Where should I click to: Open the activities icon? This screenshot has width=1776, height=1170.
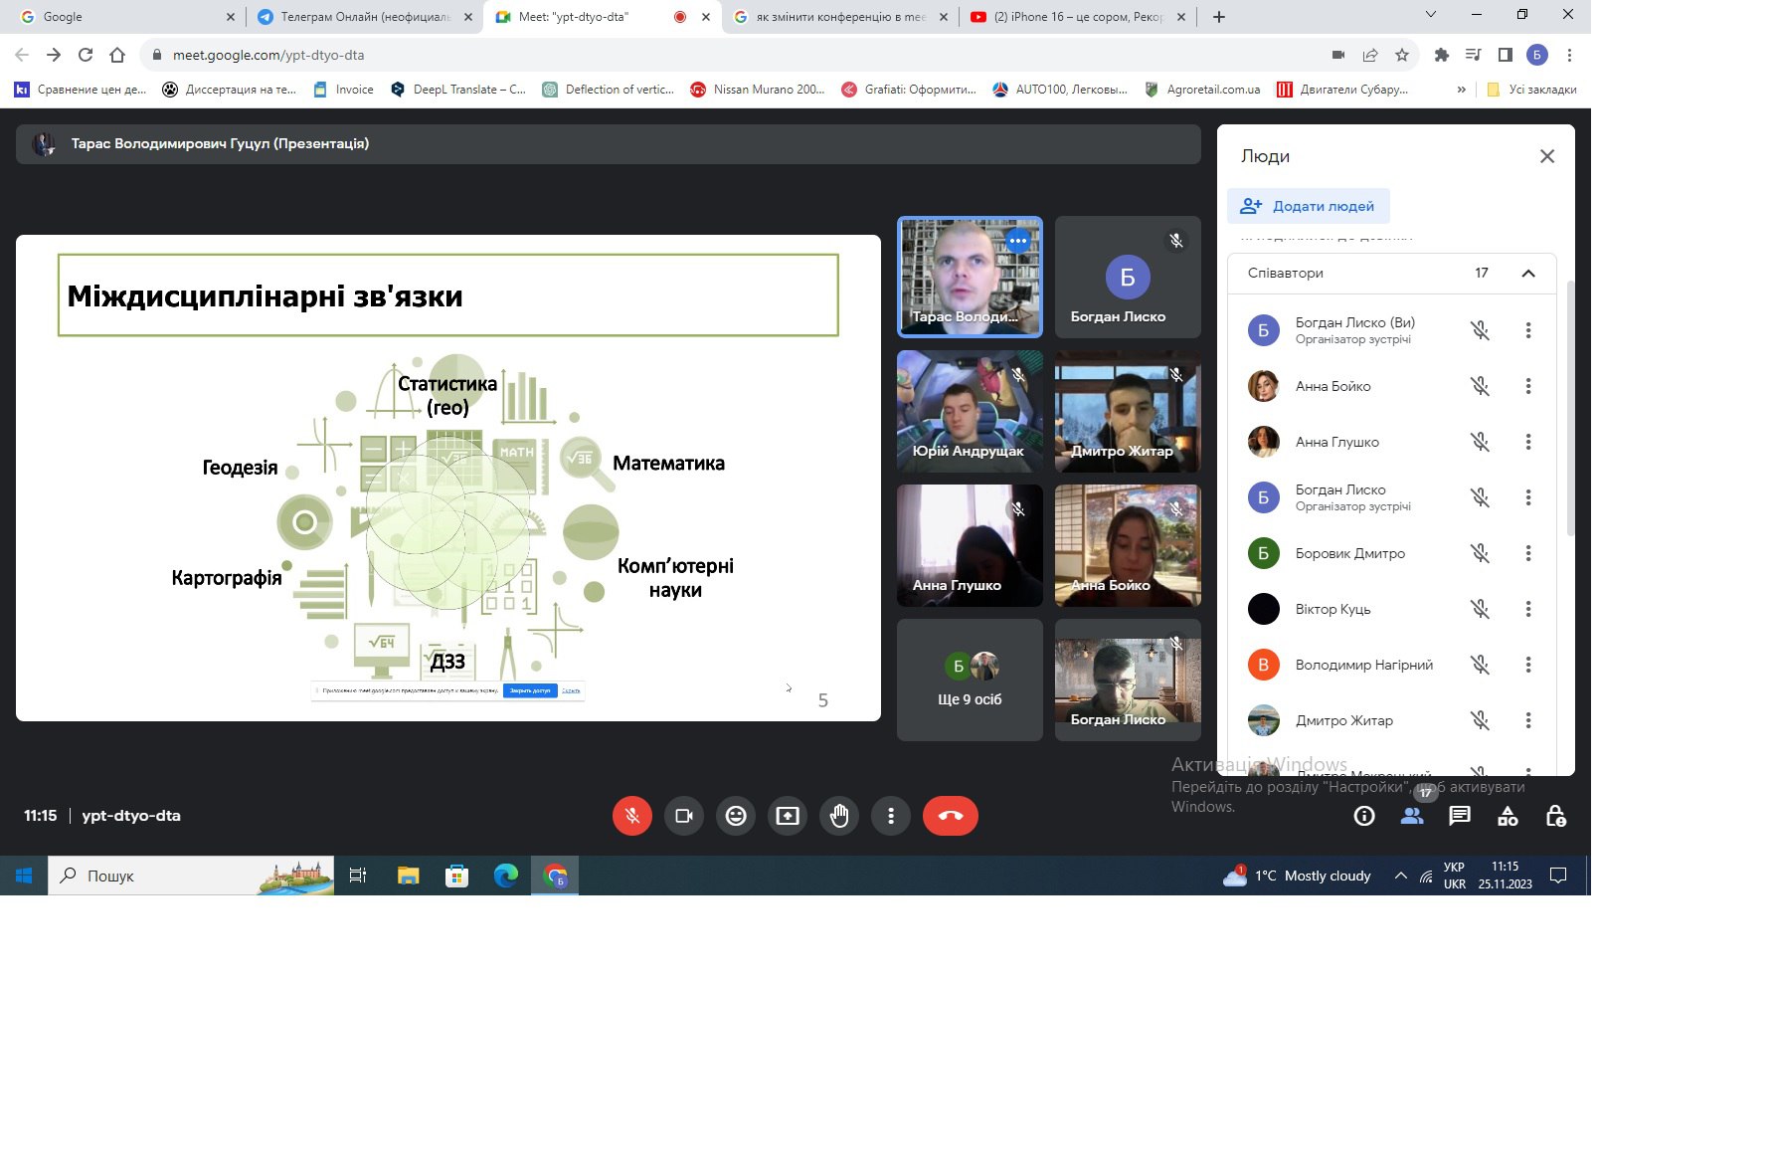point(1508,817)
